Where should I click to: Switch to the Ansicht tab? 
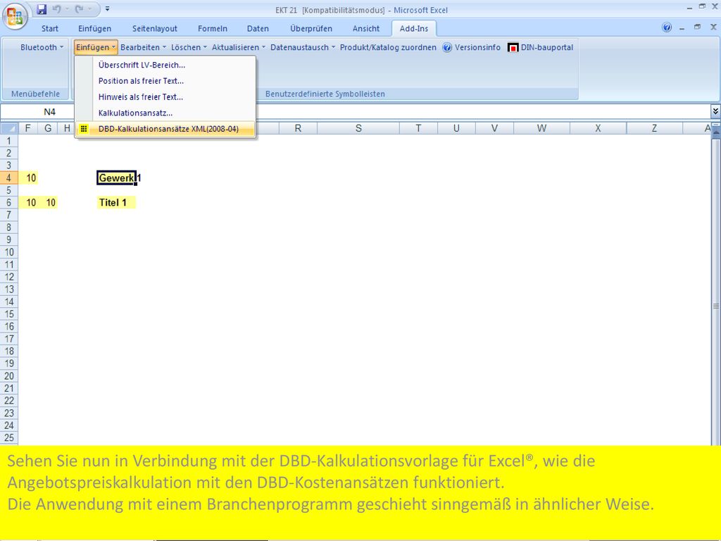coord(366,28)
